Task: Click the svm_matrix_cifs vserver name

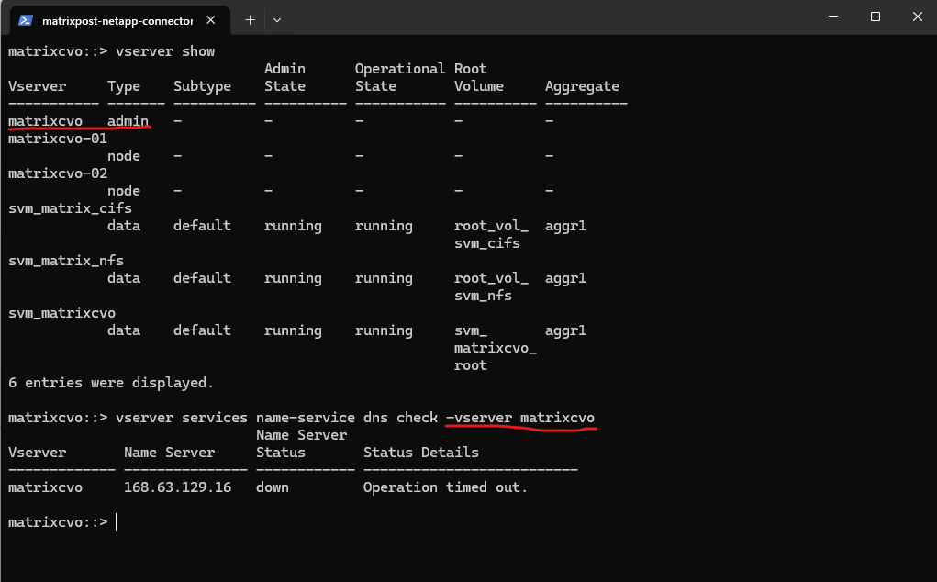Action: click(x=70, y=207)
